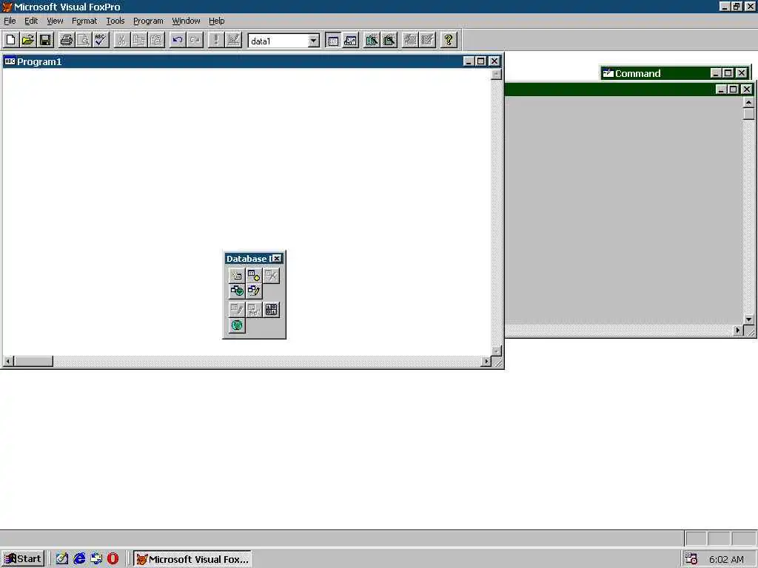Click the Print toolbar icon

66,40
